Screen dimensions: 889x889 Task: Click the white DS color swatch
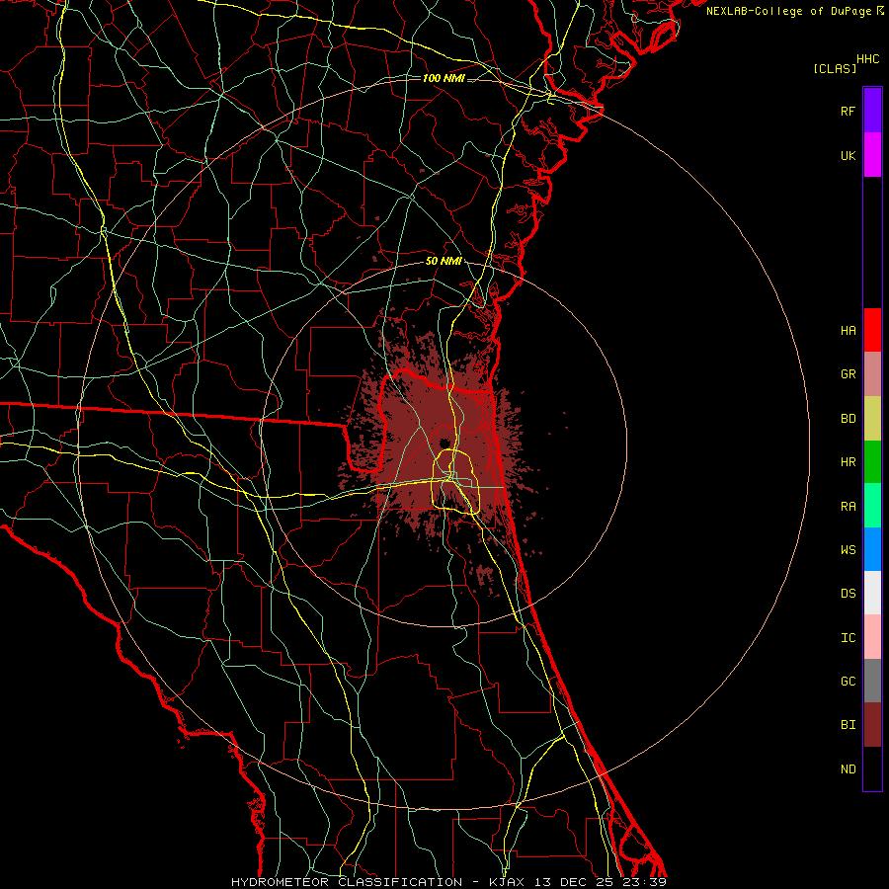click(x=872, y=593)
